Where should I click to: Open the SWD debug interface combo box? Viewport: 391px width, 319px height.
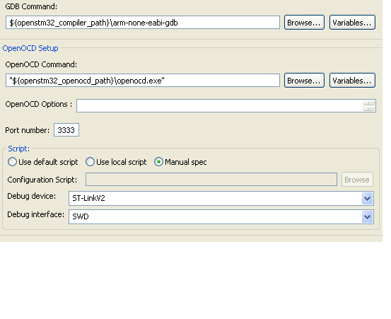tap(221, 216)
